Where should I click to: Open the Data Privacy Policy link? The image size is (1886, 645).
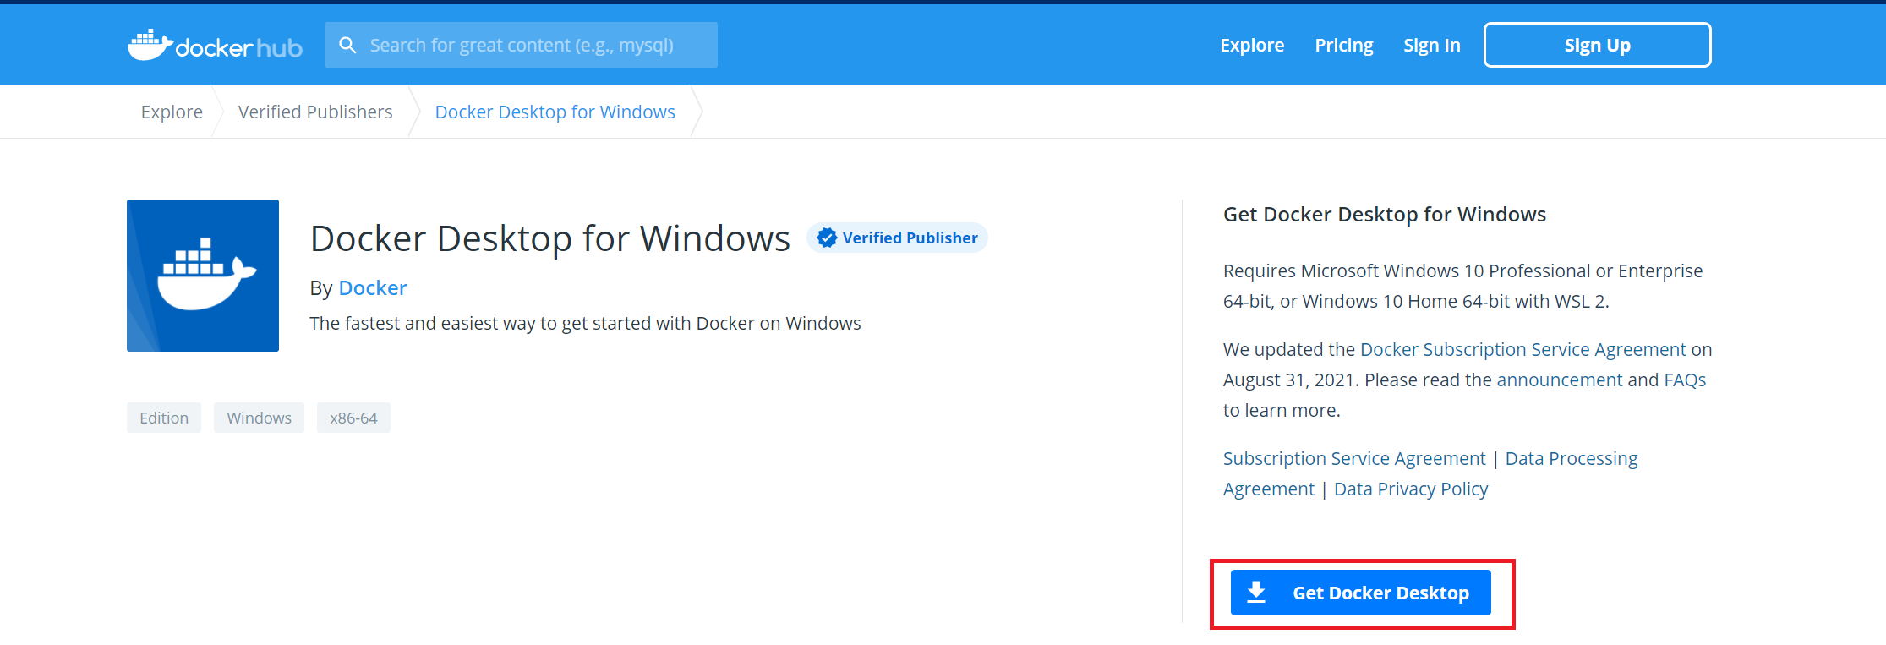tap(1411, 489)
